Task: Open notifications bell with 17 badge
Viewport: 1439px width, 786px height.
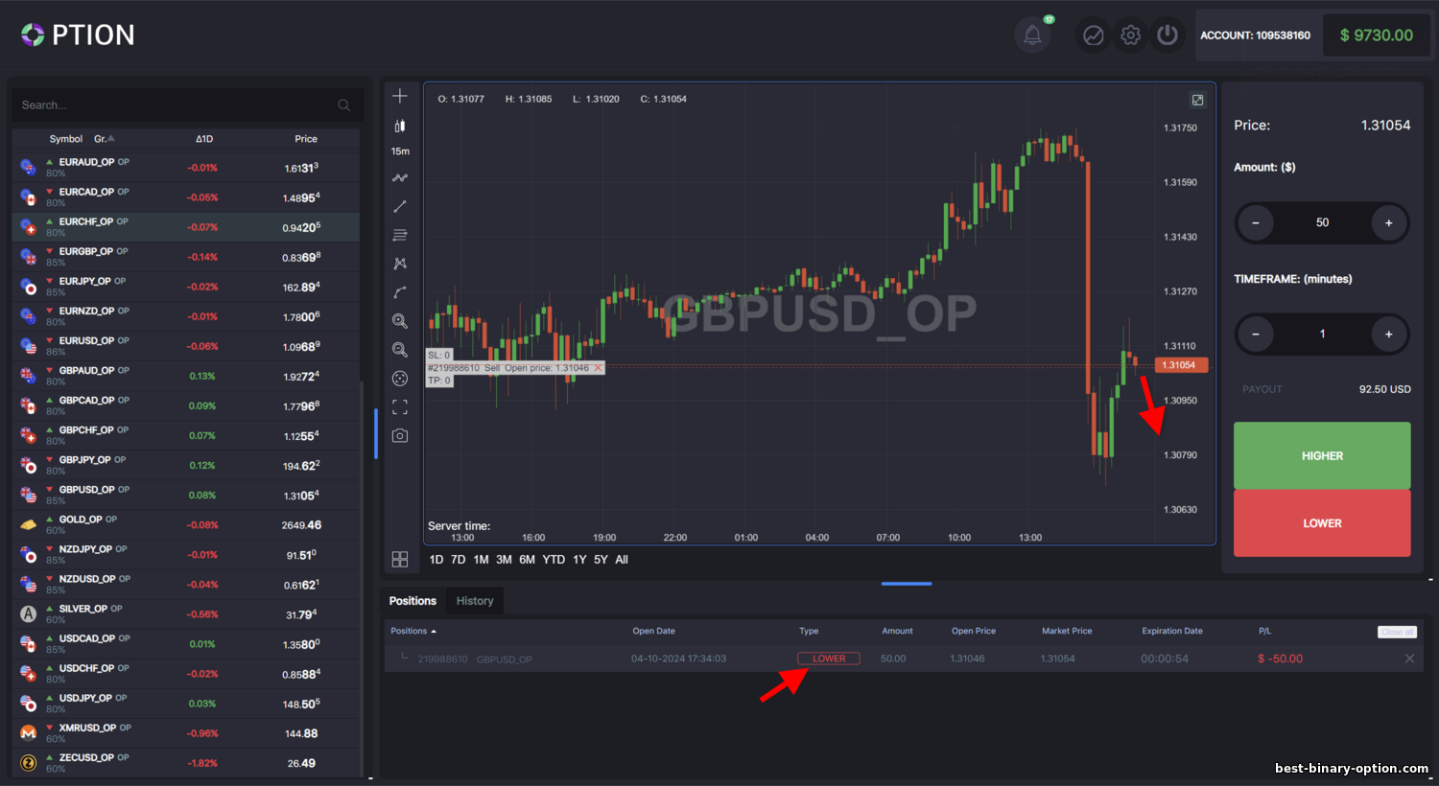Action: [x=1033, y=35]
